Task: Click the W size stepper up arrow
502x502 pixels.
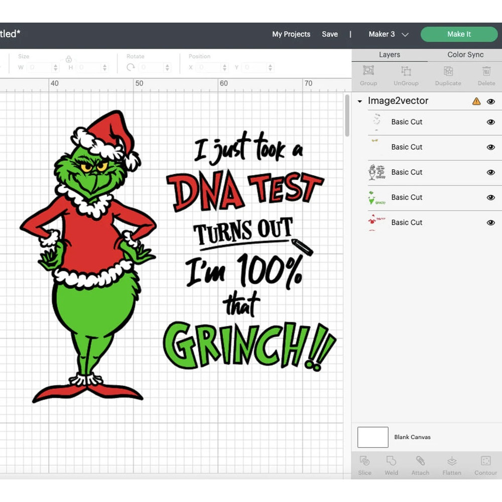Action: (55, 64)
